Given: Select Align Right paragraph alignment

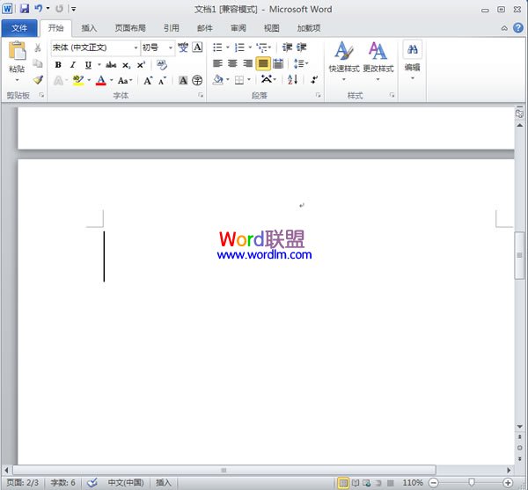Looking at the screenshot, I should coord(247,63).
